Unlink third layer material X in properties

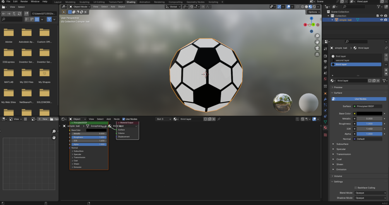(x=378, y=80)
